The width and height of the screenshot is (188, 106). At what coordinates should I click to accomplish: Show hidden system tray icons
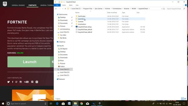(x=158, y=103)
